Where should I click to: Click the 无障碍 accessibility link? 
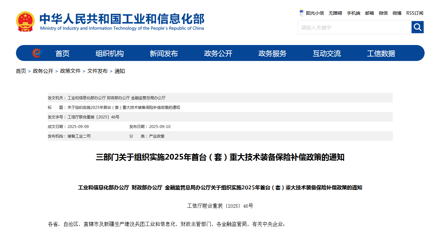point(335,13)
